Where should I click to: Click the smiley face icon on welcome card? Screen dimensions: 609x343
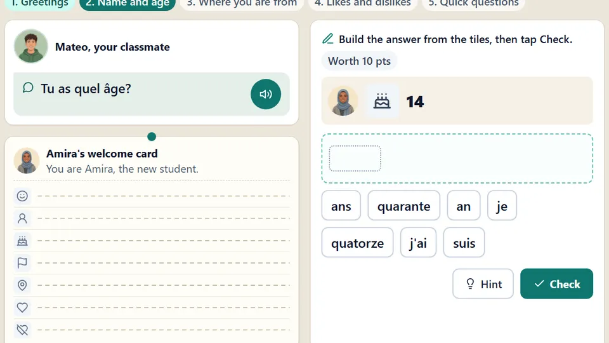pyautogui.click(x=22, y=196)
